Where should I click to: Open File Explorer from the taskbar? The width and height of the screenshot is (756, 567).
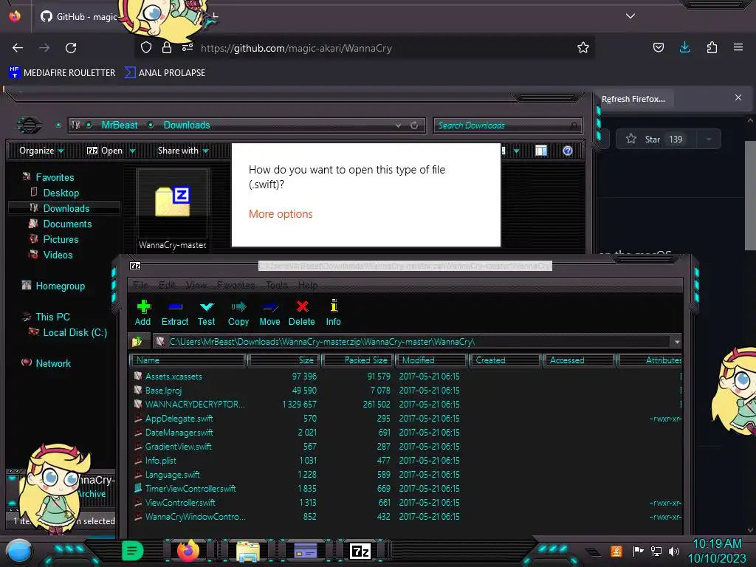(248, 551)
